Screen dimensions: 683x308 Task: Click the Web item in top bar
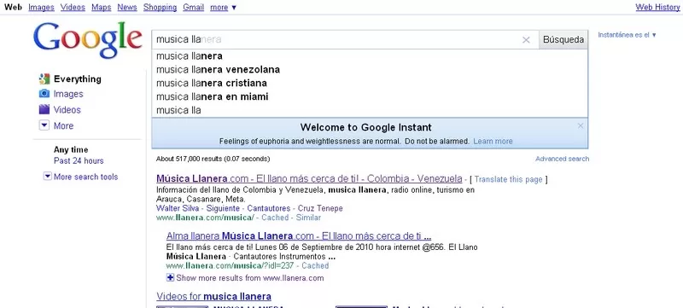coord(13,8)
